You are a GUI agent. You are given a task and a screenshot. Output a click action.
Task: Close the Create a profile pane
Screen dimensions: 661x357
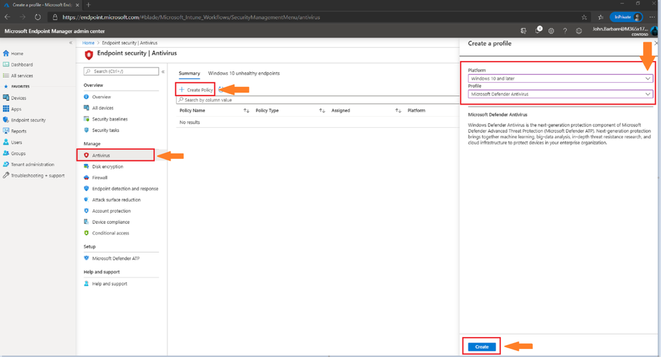pos(656,43)
